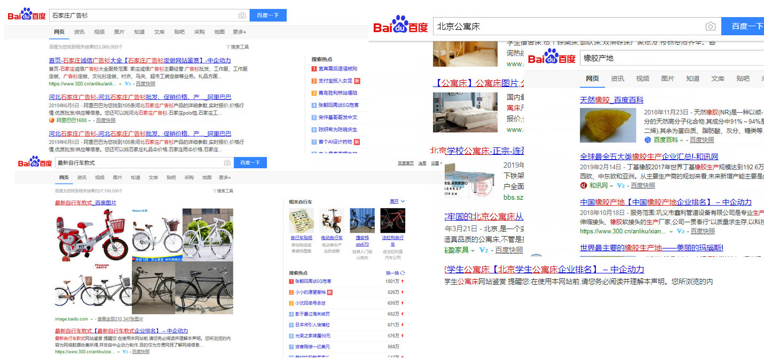Open 设置 dropdown in bicycle search header
This screenshot has width=764, height=361.
437,163
